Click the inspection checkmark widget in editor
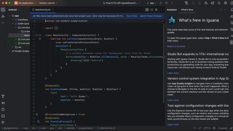Image resolution: width=233 pixels, height=131 pixels. click(162, 21)
